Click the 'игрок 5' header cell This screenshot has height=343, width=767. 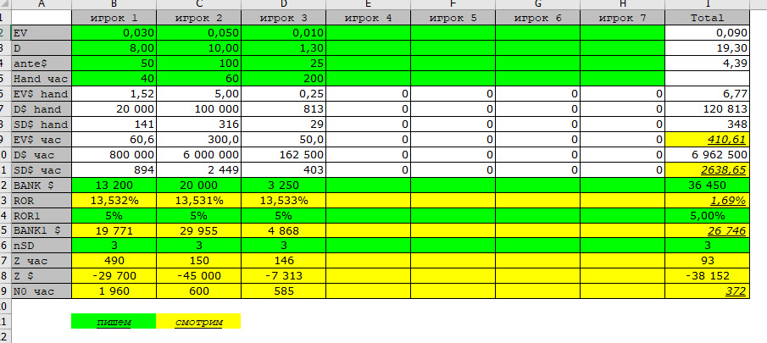coord(453,18)
